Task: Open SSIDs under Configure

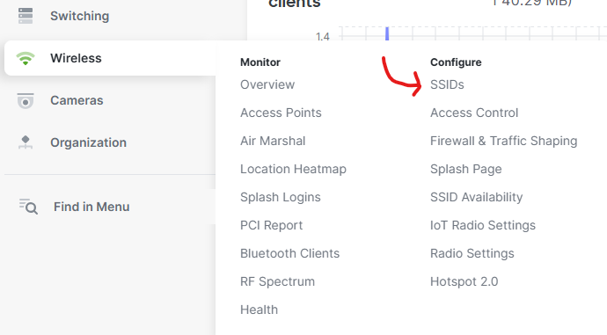Action: (447, 84)
